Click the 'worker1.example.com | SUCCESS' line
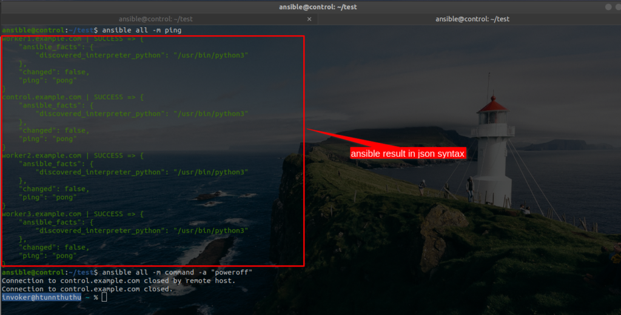621x315 pixels. [x=73, y=39]
